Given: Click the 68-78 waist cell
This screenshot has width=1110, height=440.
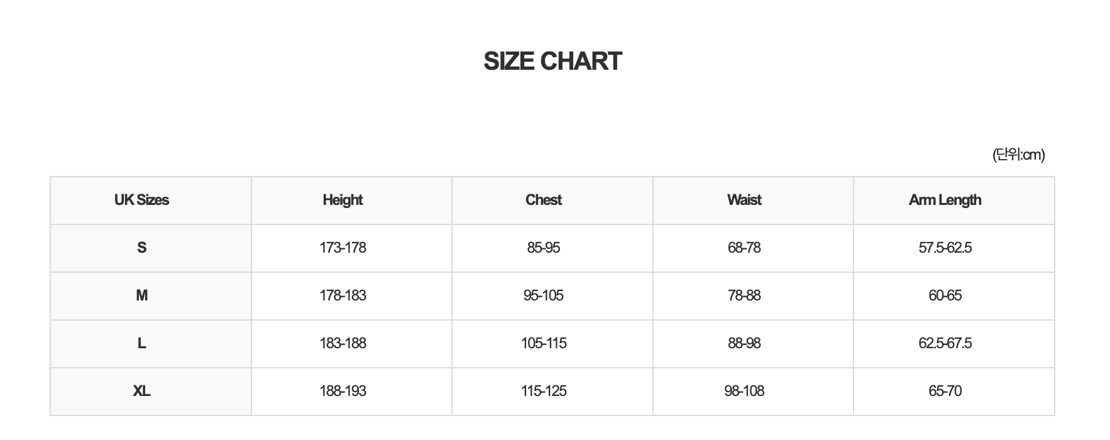Looking at the screenshot, I should coord(744,248).
